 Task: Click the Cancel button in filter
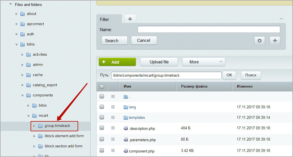point(144,40)
